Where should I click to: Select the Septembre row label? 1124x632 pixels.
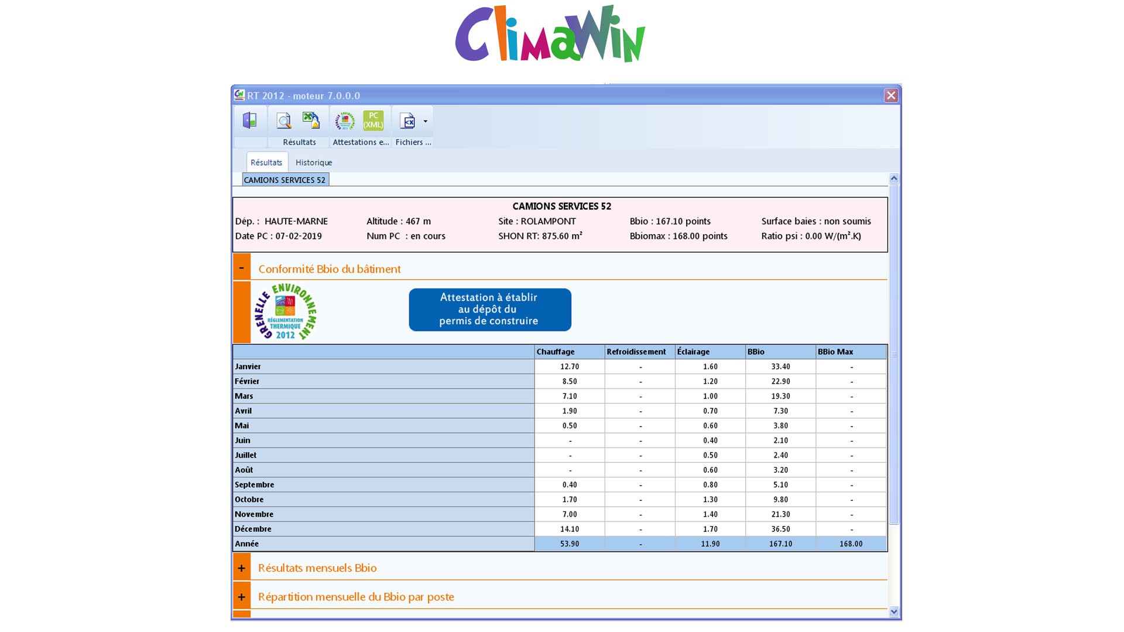tap(383, 485)
